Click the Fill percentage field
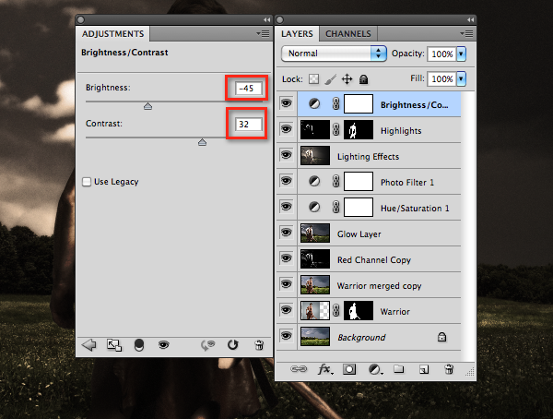The width and height of the screenshot is (553, 419). (441, 78)
